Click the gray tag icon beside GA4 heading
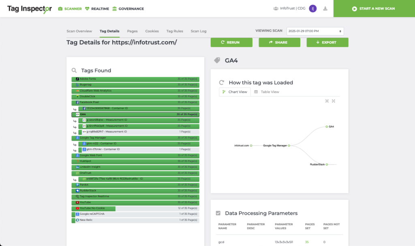This screenshot has width=415, height=246. tap(217, 60)
